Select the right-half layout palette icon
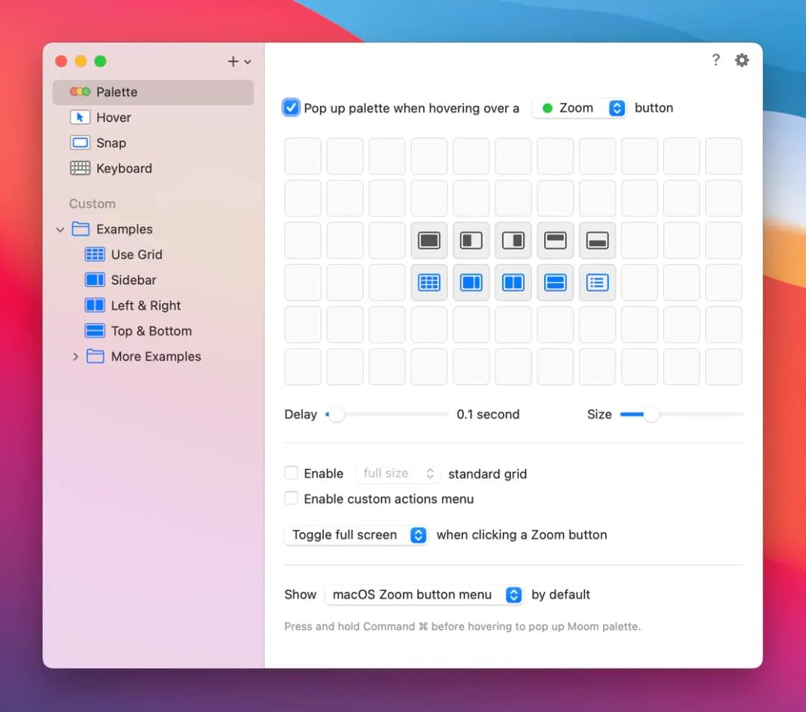Image resolution: width=806 pixels, height=712 pixels. click(x=513, y=240)
